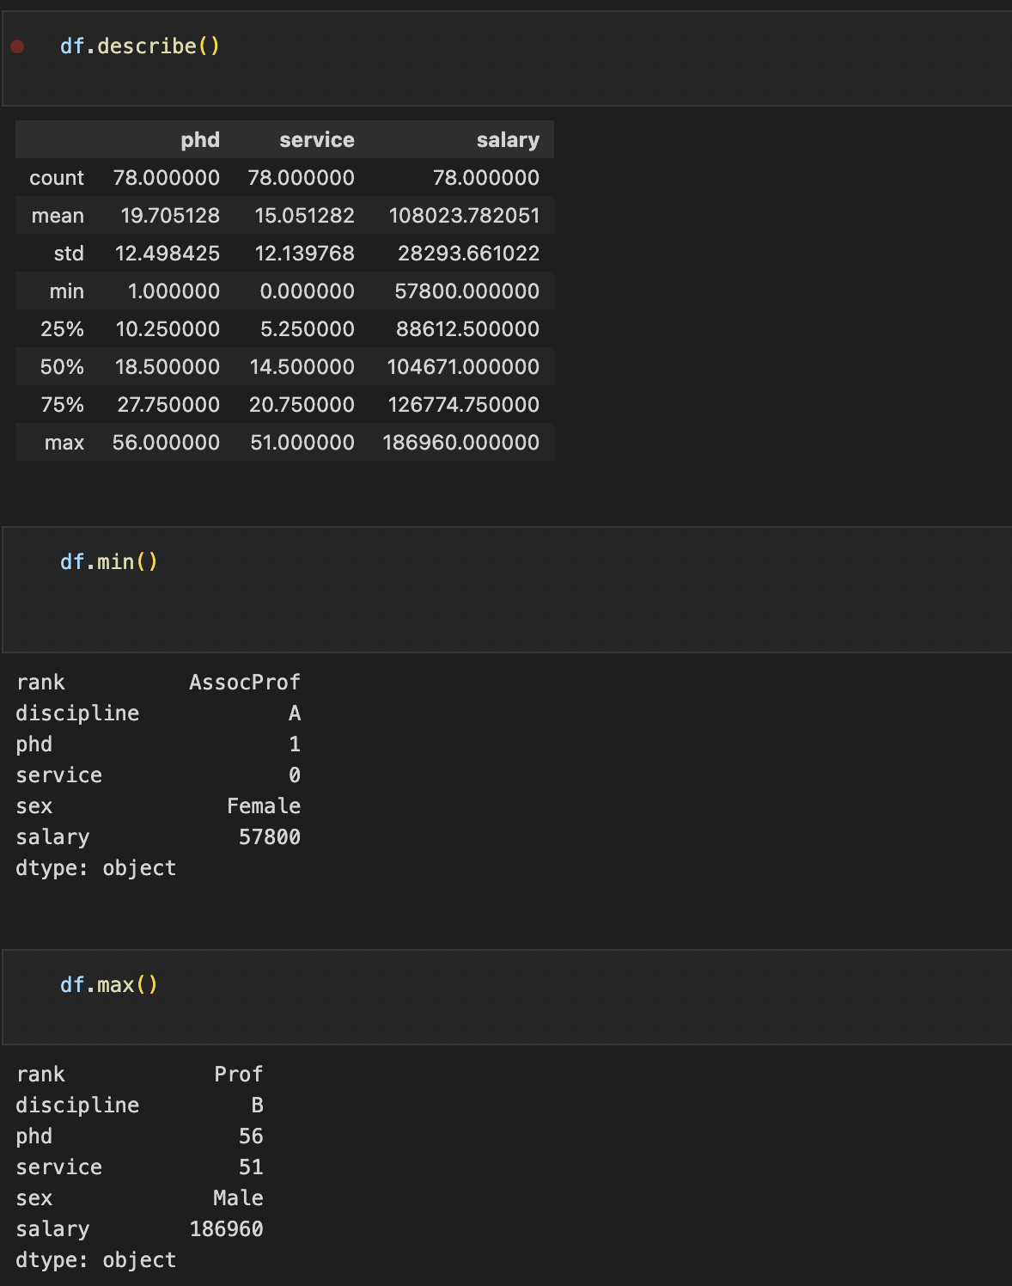Place cursor in the df.min() code cell
Image resolution: width=1012 pixels, height=1286 pixels.
tap(507, 590)
